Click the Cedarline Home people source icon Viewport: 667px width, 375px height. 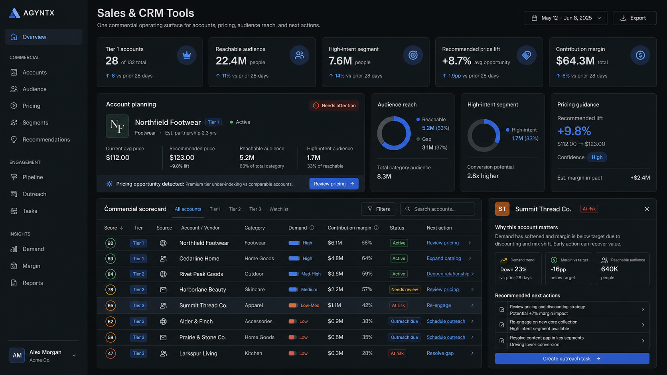coord(163,258)
